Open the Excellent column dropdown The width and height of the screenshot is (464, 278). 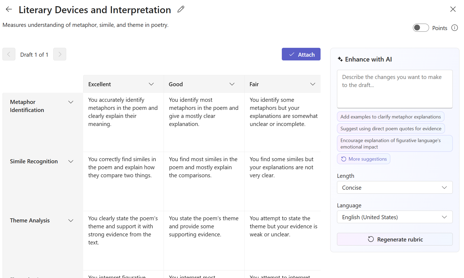coord(151,84)
